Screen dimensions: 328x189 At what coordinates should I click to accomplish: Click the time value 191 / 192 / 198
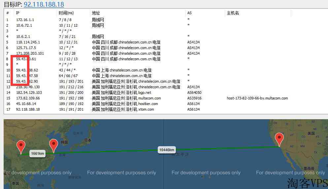pyautogui.click(x=71, y=98)
